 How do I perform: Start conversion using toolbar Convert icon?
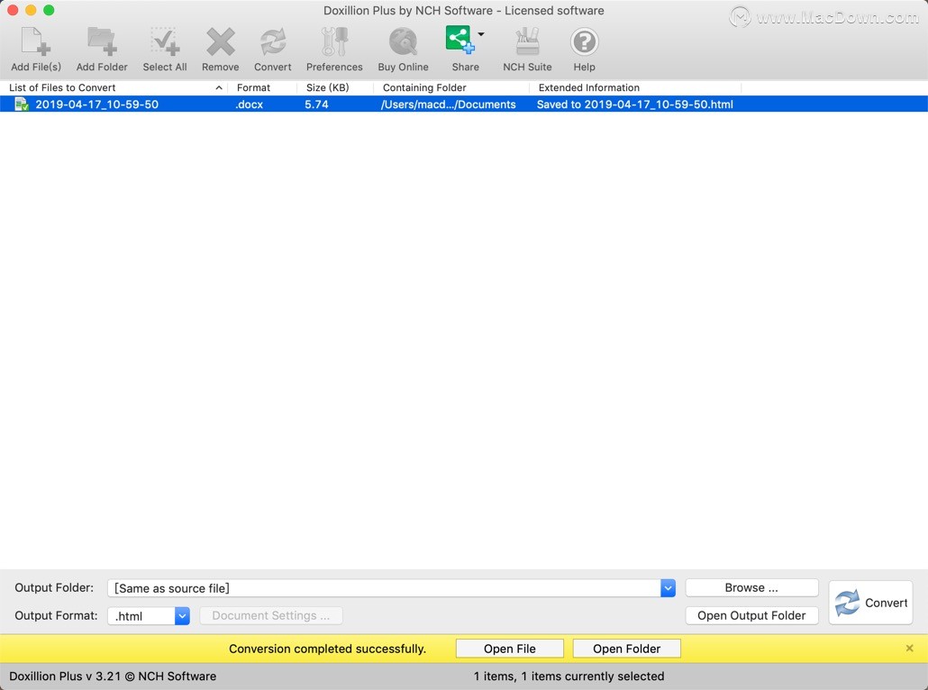[273, 42]
